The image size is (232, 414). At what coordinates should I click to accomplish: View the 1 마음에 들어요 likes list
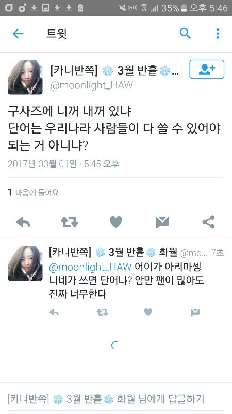pyautogui.click(x=33, y=192)
